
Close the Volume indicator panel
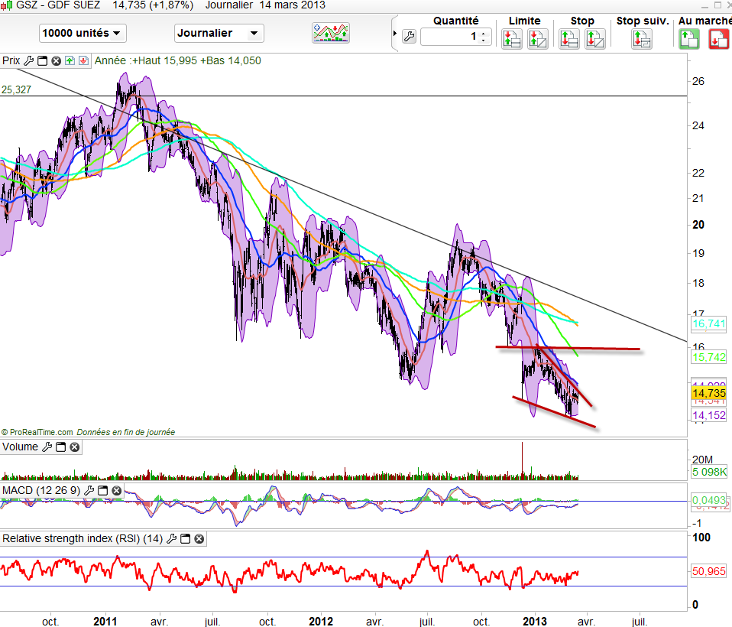pyautogui.click(x=75, y=447)
